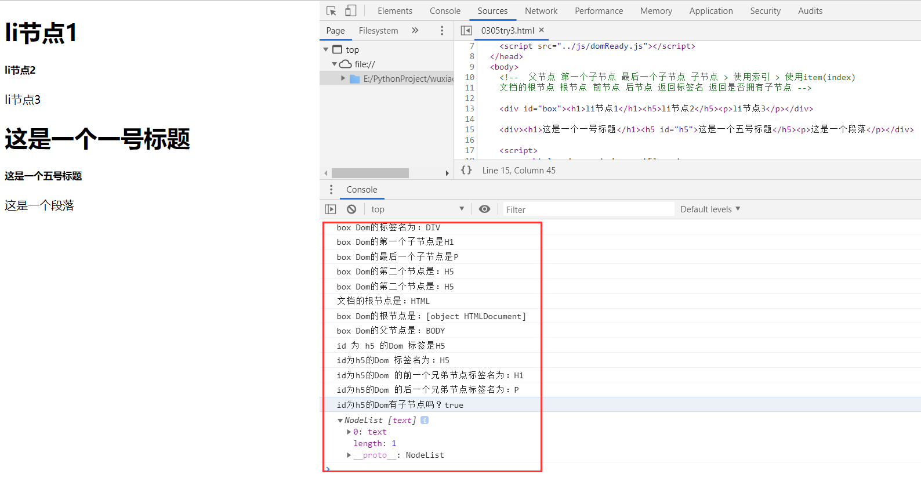Image resolution: width=921 pixels, height=485 pixels.
Task: Open the console drawer three-dot menu
Action: (331, 190)
